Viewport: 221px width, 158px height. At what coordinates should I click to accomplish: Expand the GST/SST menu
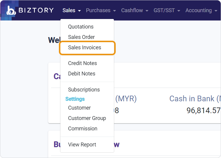[x=167, y=10]
